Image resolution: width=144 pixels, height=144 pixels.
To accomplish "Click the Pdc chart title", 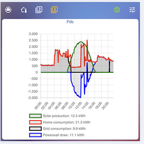I will 70,22.
